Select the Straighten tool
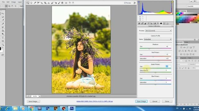Screen dimensions: 199x111 (x=49, y=3)
